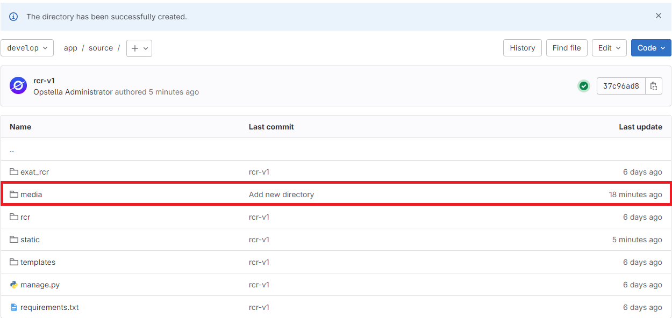
Task: Open the static directory
Action: coord(30,240)
